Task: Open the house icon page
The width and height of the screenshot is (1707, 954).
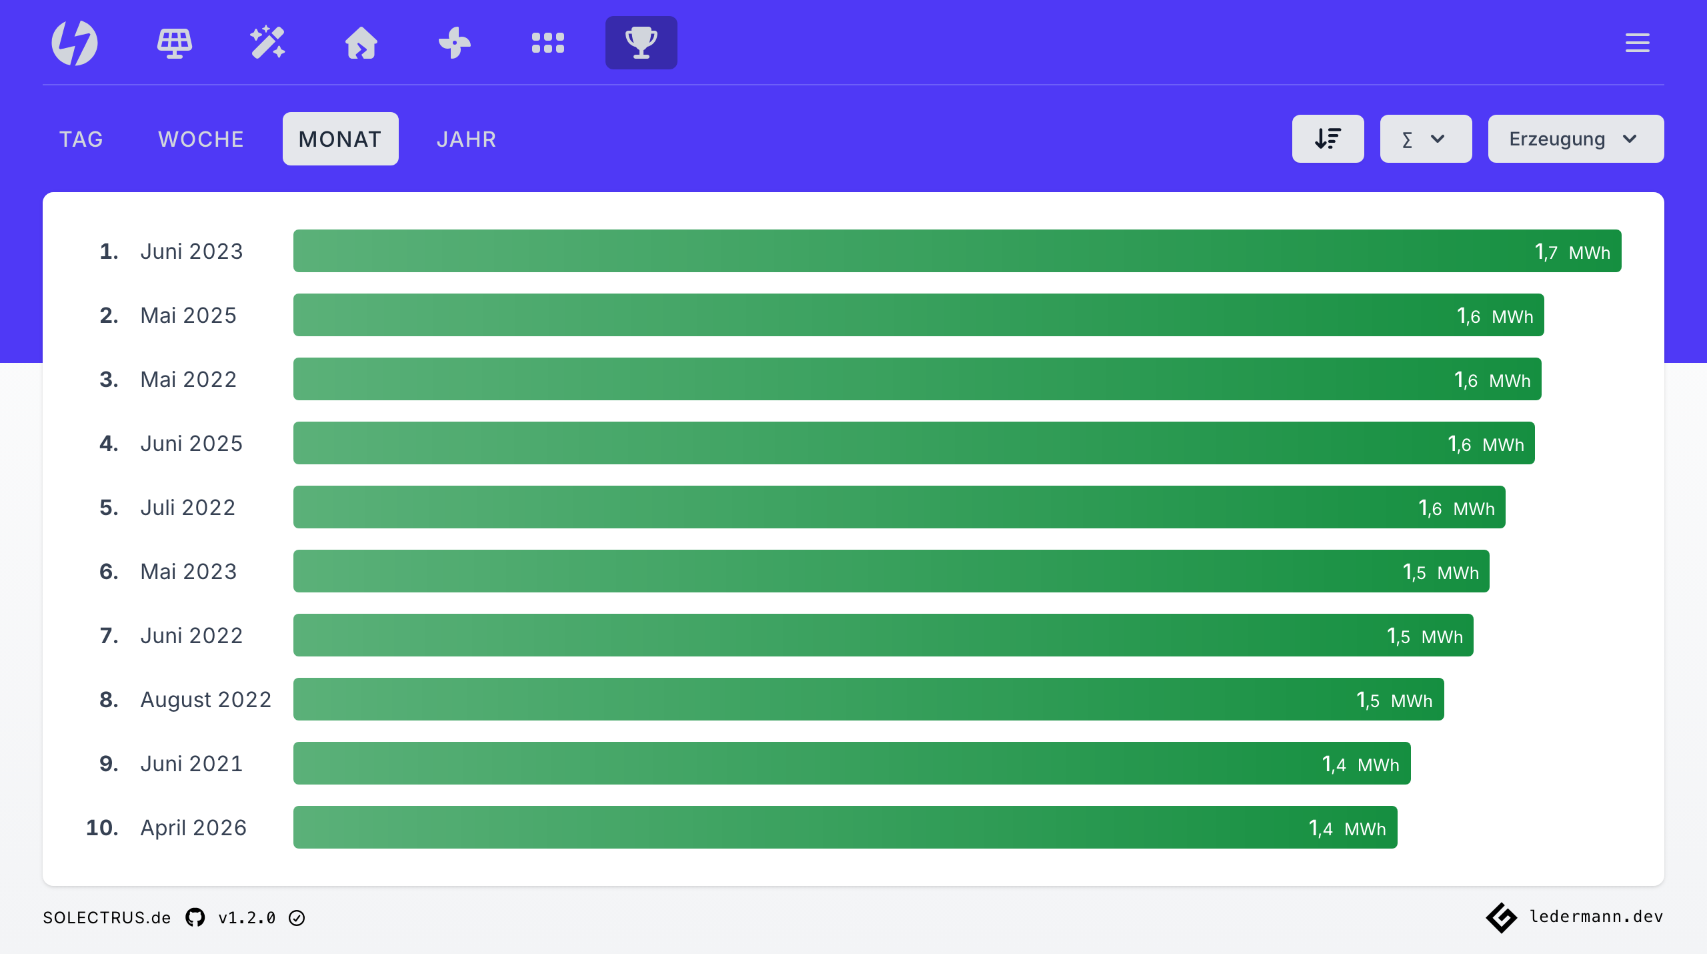Action: (x=361, y=43)
